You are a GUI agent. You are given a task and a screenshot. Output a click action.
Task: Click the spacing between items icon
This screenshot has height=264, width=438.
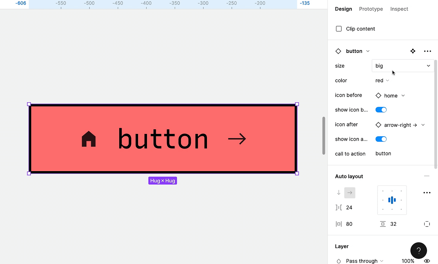click(338, 207)
